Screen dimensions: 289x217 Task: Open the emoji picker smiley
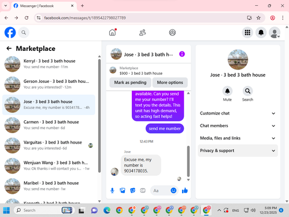[x=173, y=190]
